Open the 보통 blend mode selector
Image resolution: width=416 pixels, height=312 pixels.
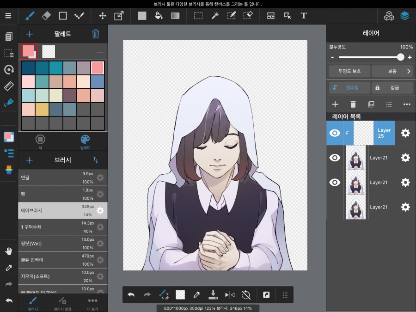point(392,71)
